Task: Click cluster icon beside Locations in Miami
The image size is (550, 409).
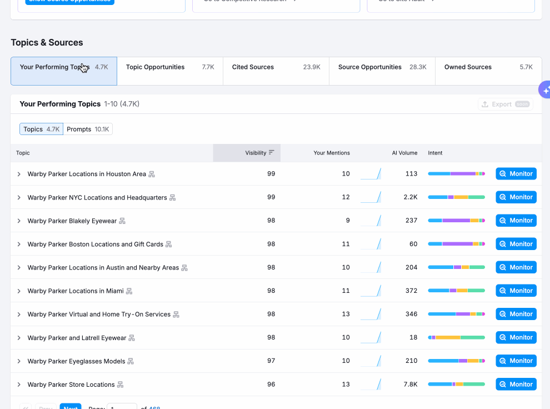Action: (129, 291)
